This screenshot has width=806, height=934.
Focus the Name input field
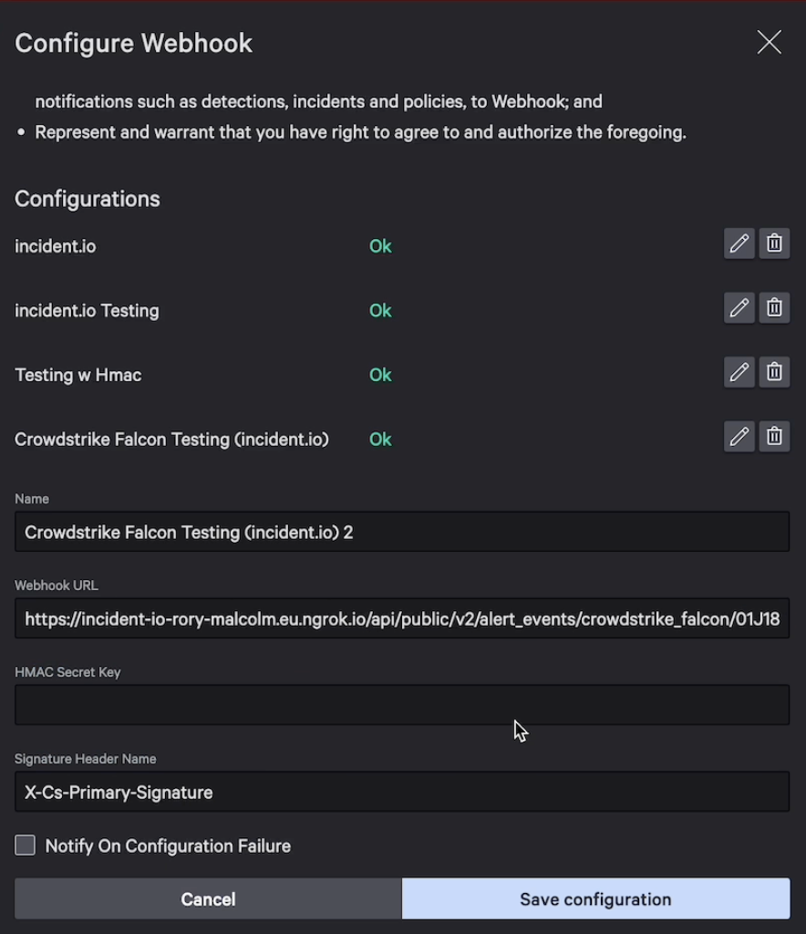[401, 532]
